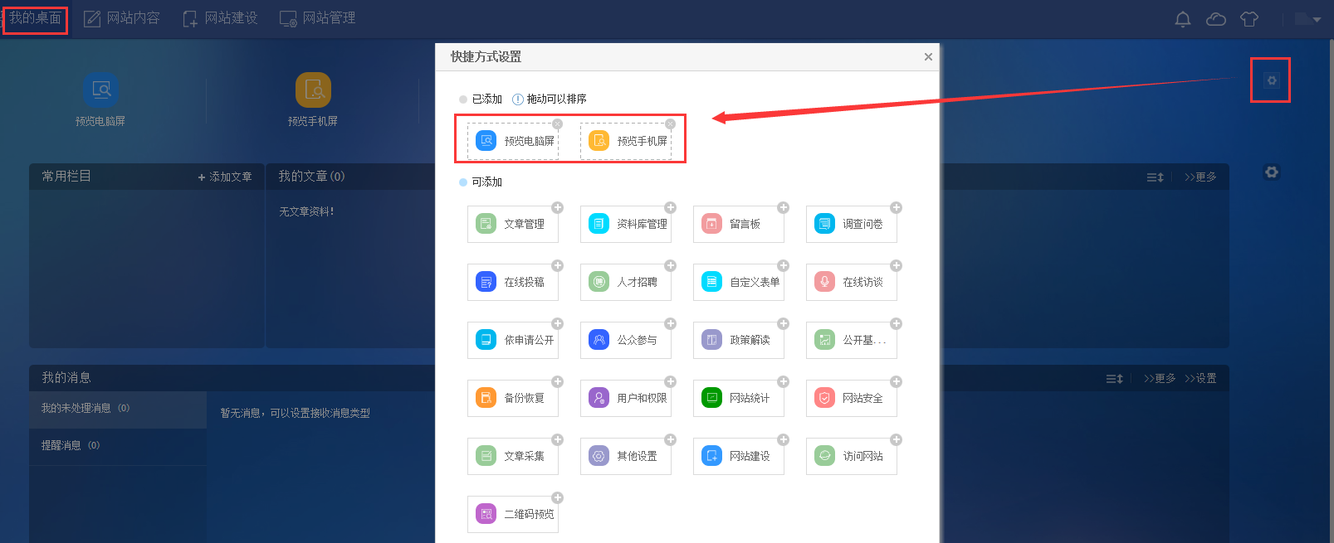Close the 快捷方式设置 dialog

click(928, 56)
